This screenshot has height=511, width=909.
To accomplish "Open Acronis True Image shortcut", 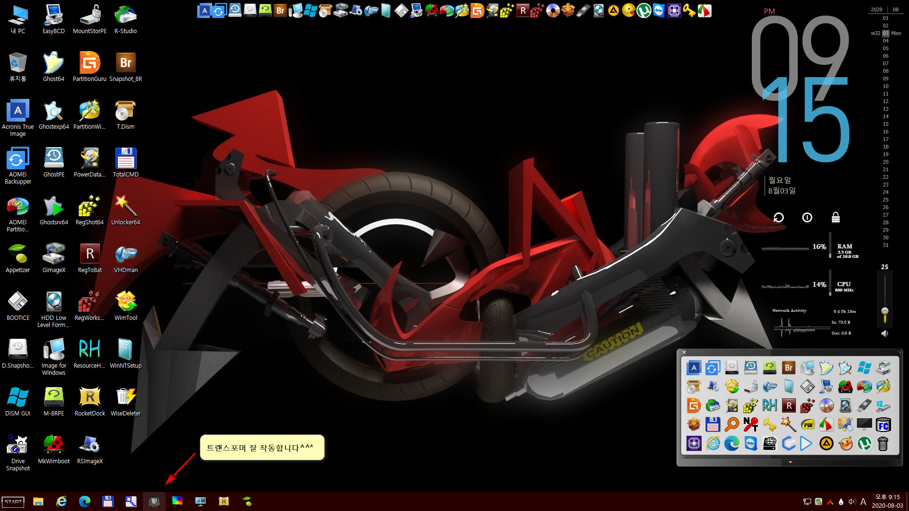I will [18, 118].
